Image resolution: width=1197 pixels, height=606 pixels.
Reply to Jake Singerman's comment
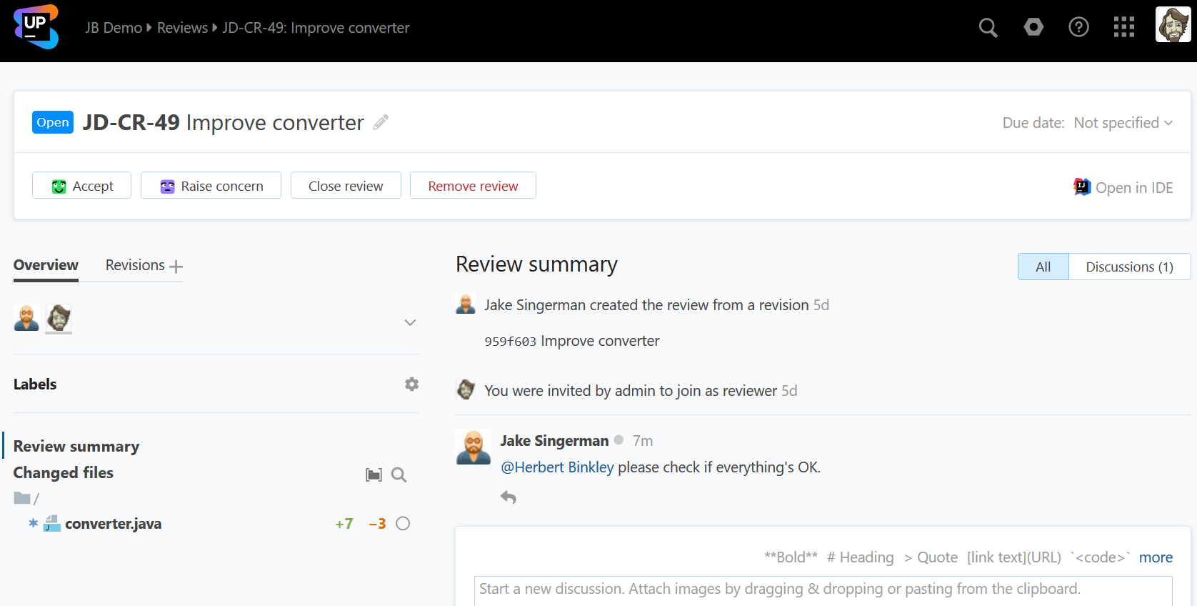pyautogui.click(x=509, y=497)
